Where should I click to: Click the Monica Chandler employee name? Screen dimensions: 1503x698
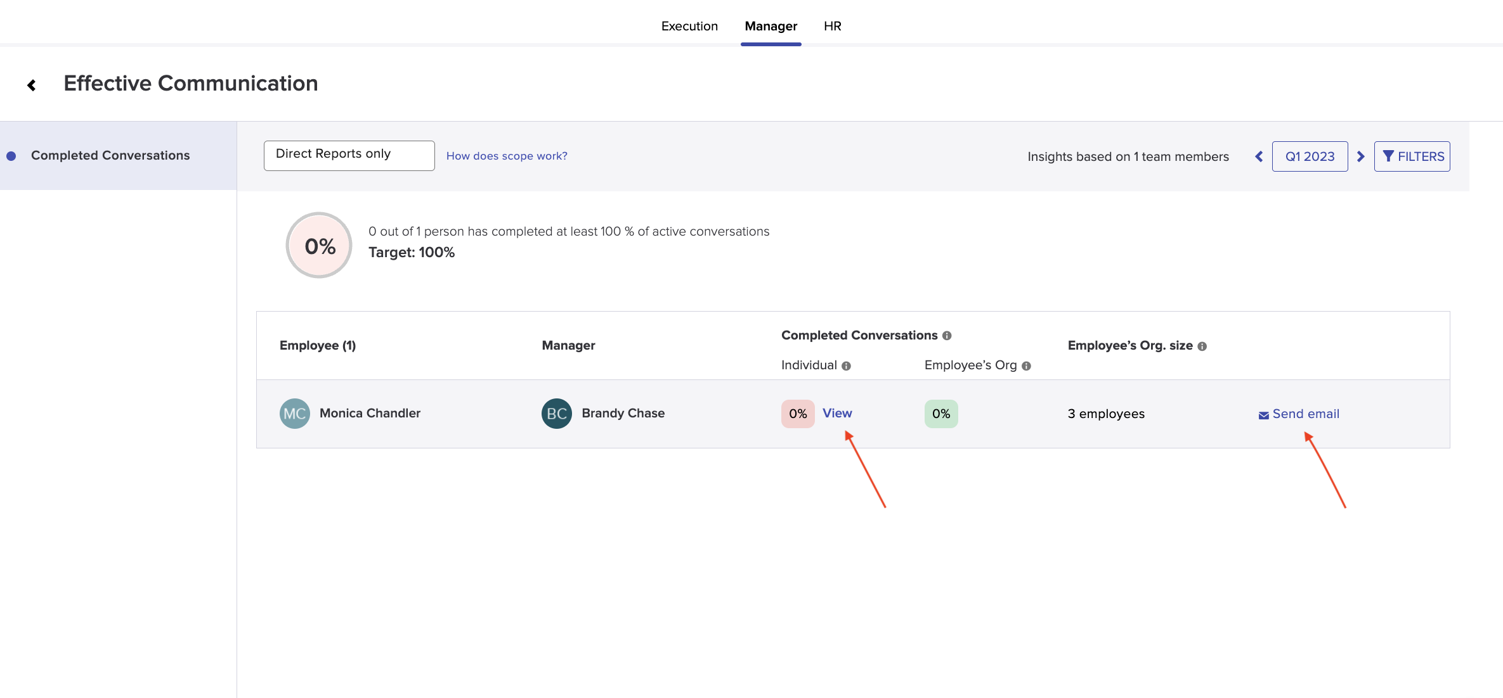click(370, 413)
